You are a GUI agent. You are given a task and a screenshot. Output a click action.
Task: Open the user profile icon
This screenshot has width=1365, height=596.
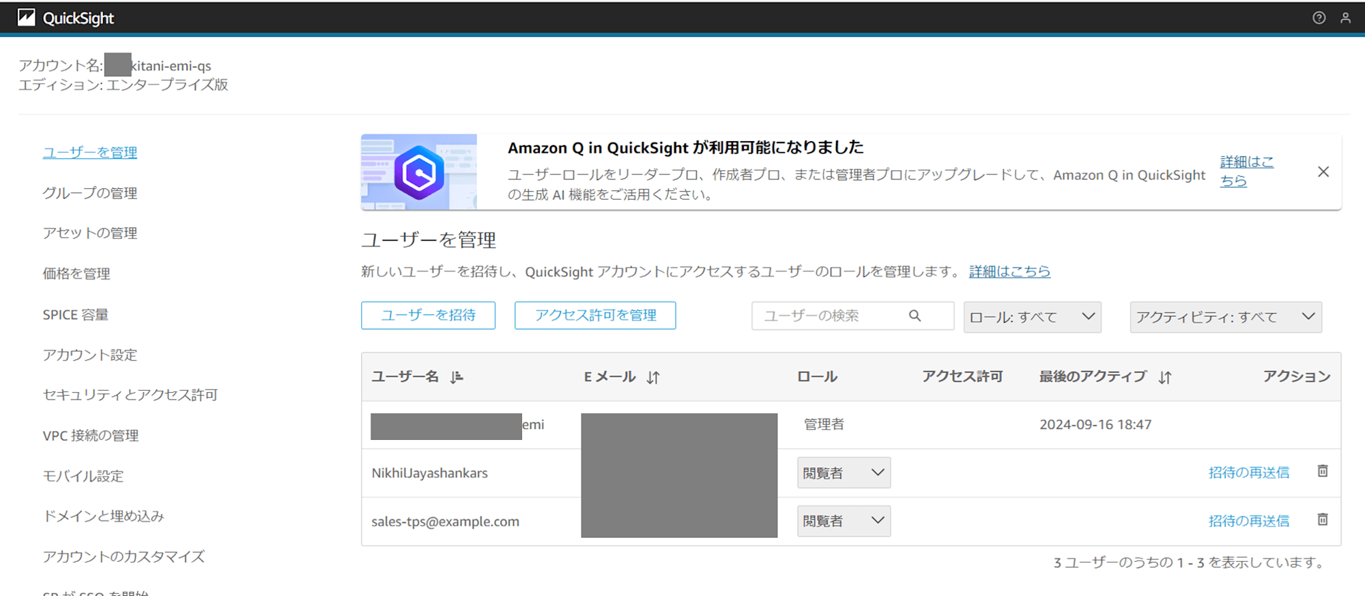1345,18
